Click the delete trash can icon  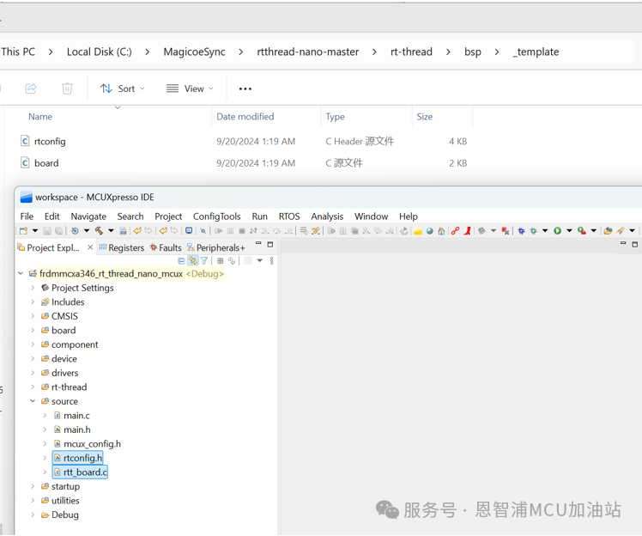(67, 88)
